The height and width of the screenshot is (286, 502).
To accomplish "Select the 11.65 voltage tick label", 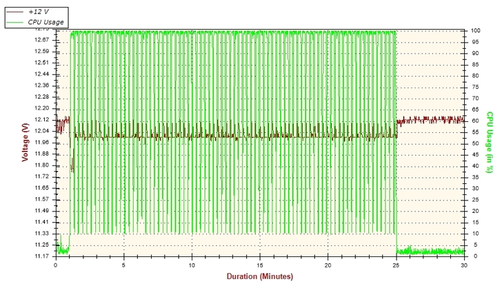I will point(41,187).
